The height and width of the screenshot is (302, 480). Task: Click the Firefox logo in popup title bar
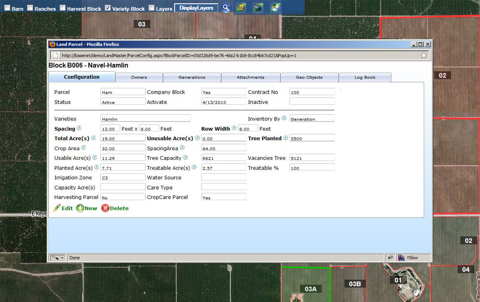click(x=52, y=44)
